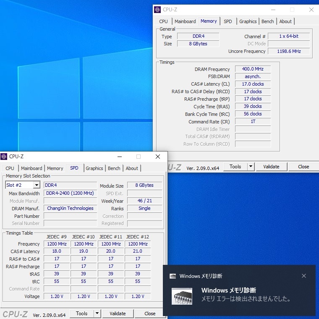Image resolution: width=319 pixels, height=319 pixels.
Task: Go to the About tab in upper window
Action: tap(285, 21)
